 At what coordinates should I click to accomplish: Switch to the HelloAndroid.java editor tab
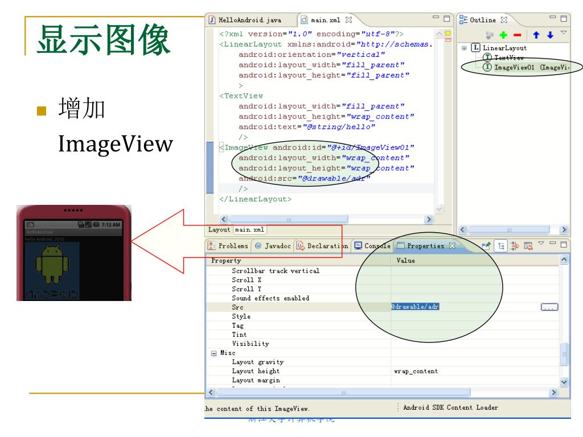point(249,20)
